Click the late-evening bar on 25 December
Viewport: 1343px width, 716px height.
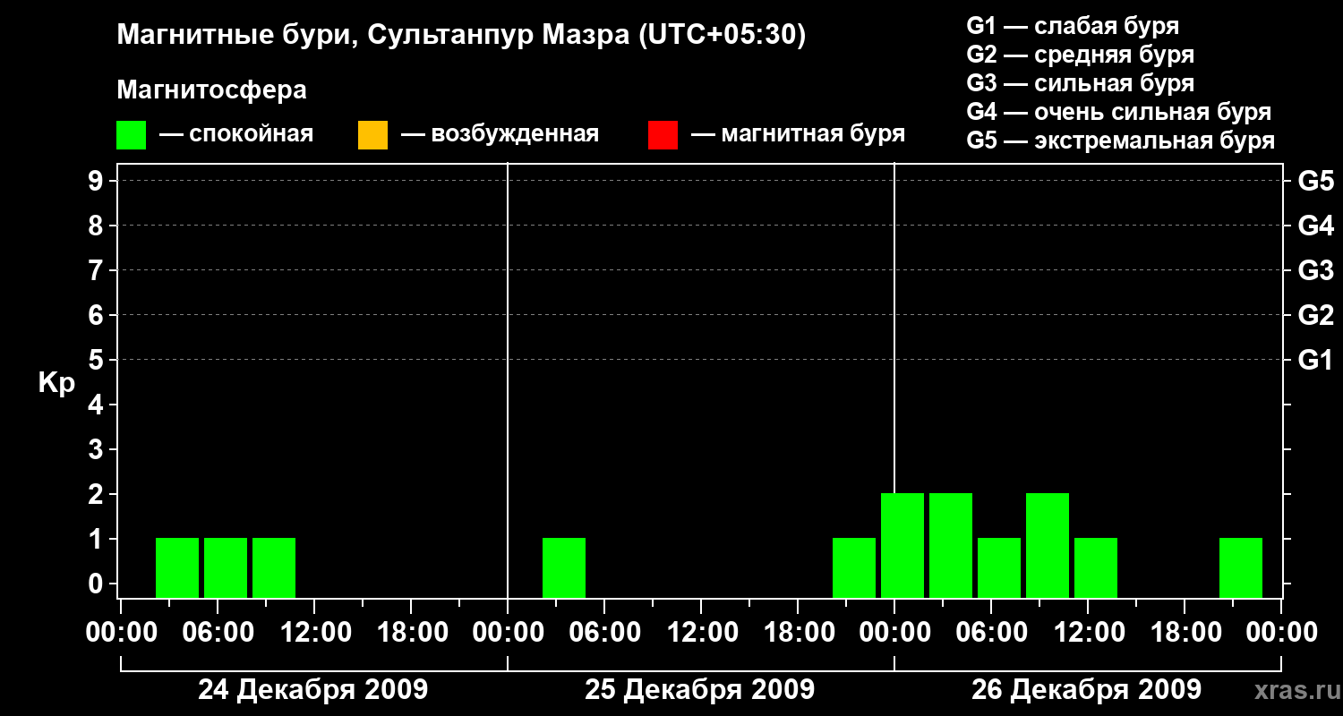pos(854,567)
